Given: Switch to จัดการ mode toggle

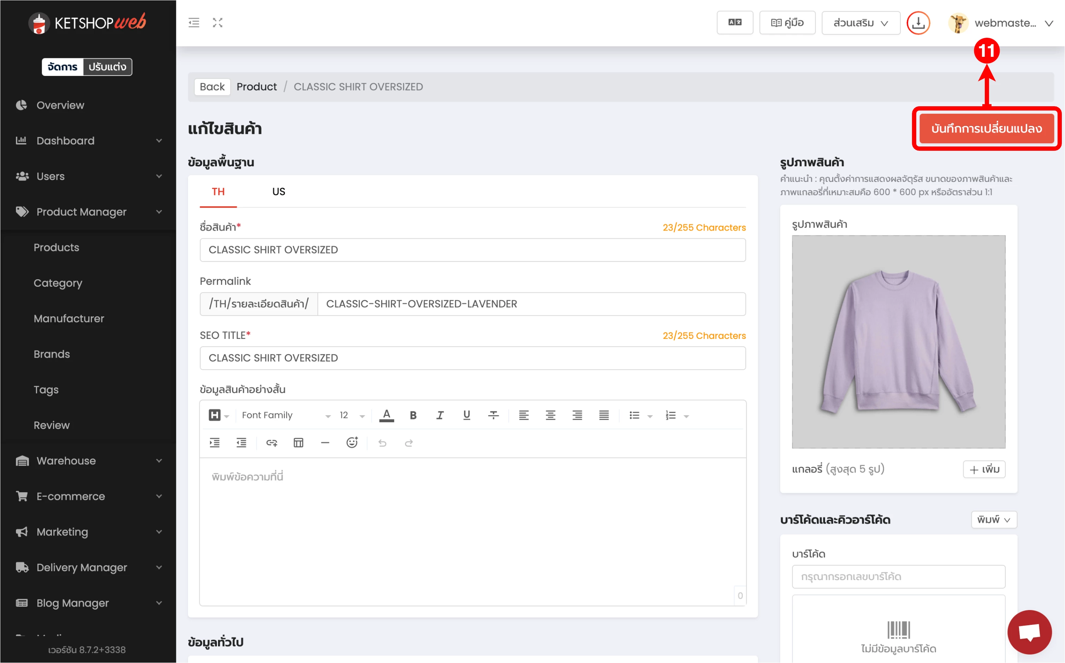Looking at the screenshot, I should point(62,67).
